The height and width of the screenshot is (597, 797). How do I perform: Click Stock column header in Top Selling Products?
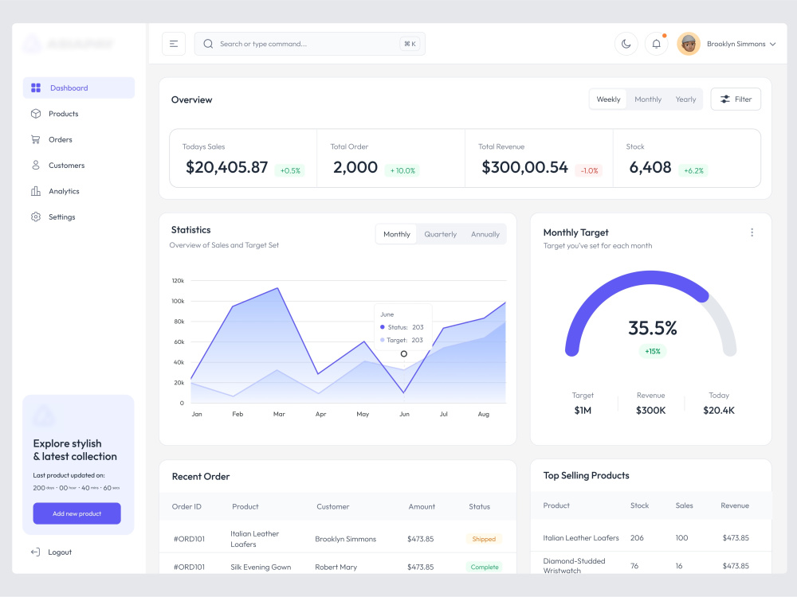639,505
